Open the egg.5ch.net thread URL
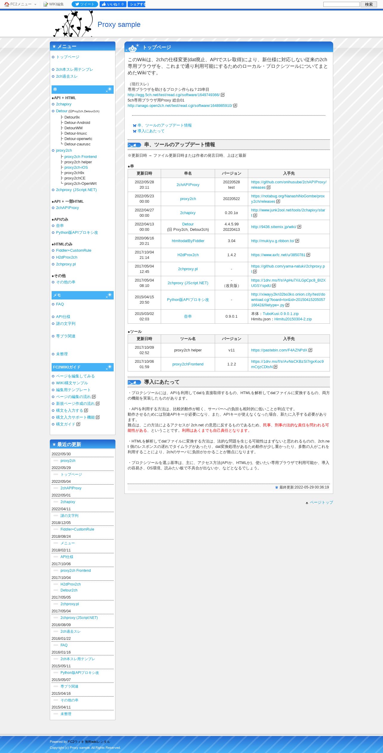The height and width of the screenshot is (753, 383). pyautogui.click(x=174, y=95)
